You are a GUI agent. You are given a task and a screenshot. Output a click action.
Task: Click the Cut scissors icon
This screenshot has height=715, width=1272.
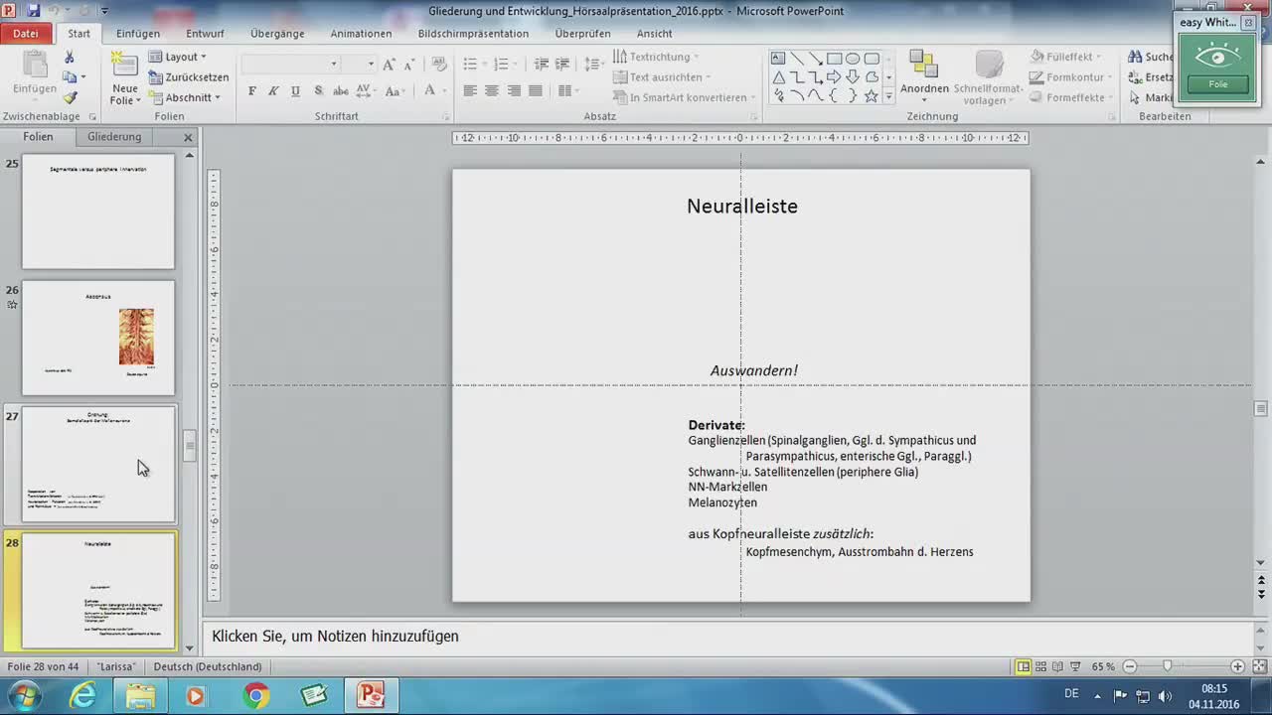(70, 58)
